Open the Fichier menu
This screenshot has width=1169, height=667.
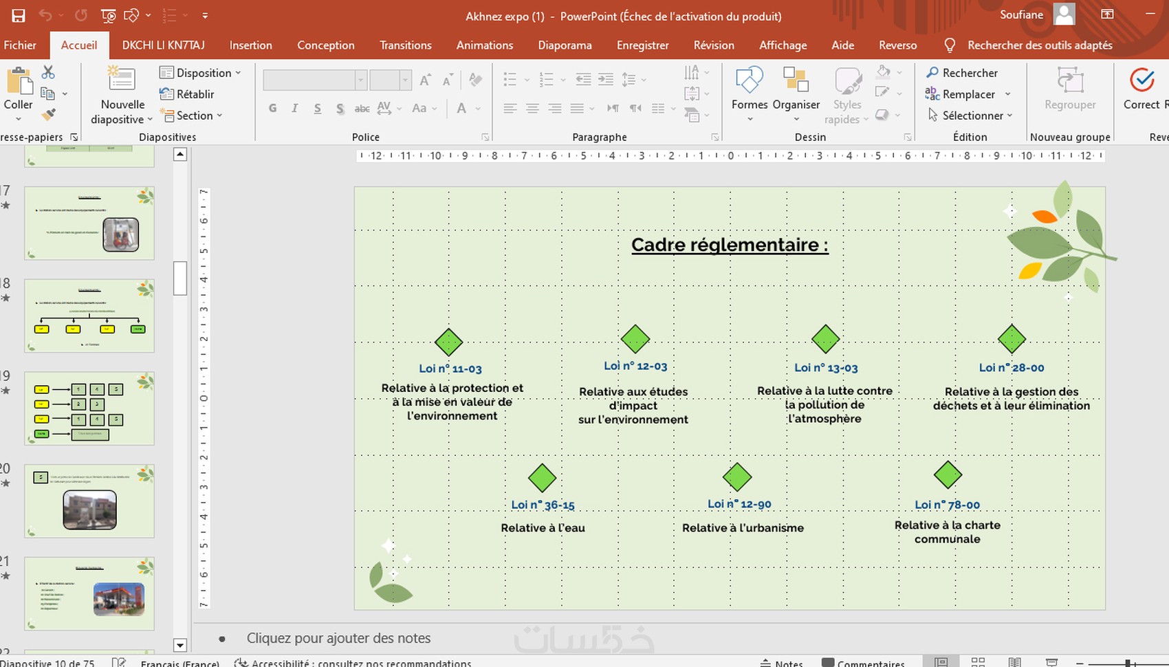pos(20,45)
